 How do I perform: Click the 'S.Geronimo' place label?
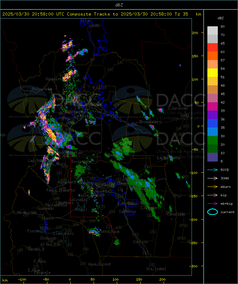pyautogui.click(x=178, y=108)
